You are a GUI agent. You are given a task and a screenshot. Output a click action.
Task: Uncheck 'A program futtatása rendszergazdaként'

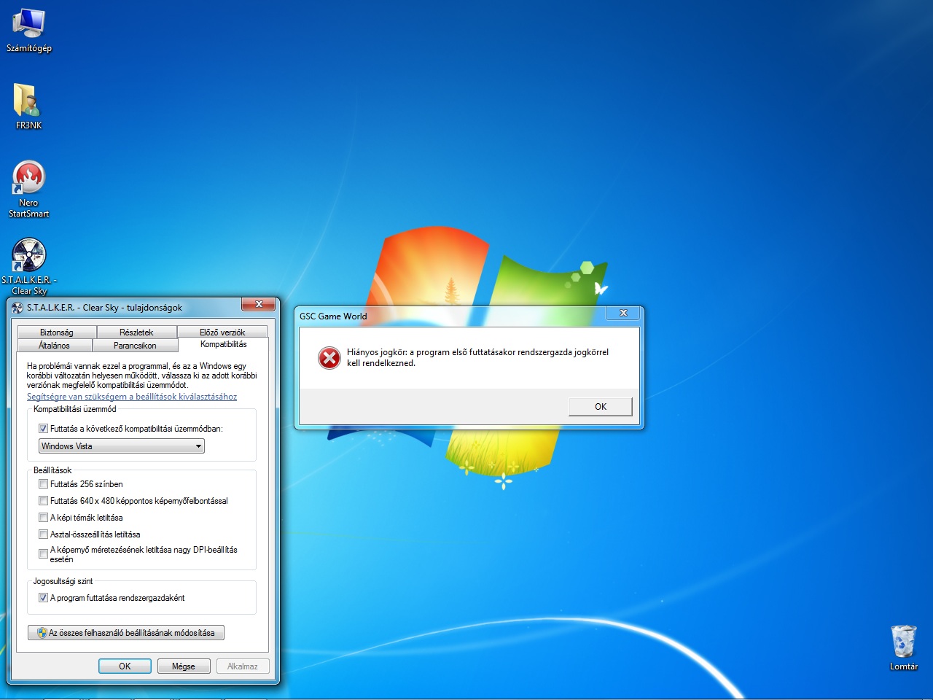tap(43, 598)
